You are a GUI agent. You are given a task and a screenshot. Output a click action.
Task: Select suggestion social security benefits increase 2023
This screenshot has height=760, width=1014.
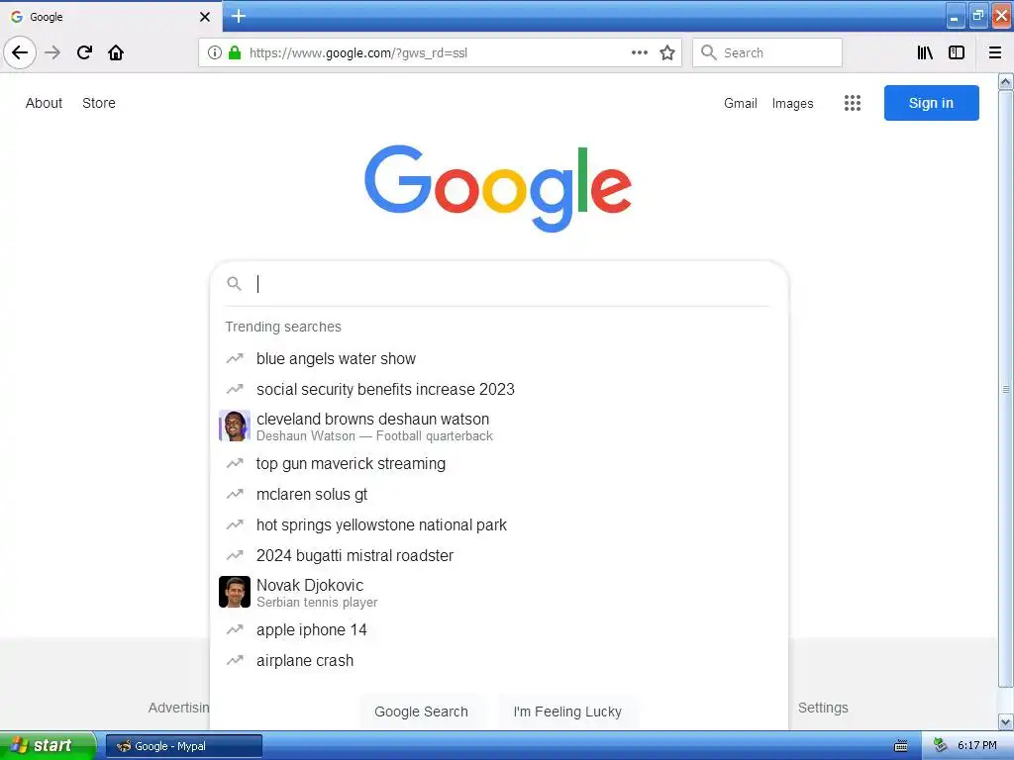(x=499, y=389)
